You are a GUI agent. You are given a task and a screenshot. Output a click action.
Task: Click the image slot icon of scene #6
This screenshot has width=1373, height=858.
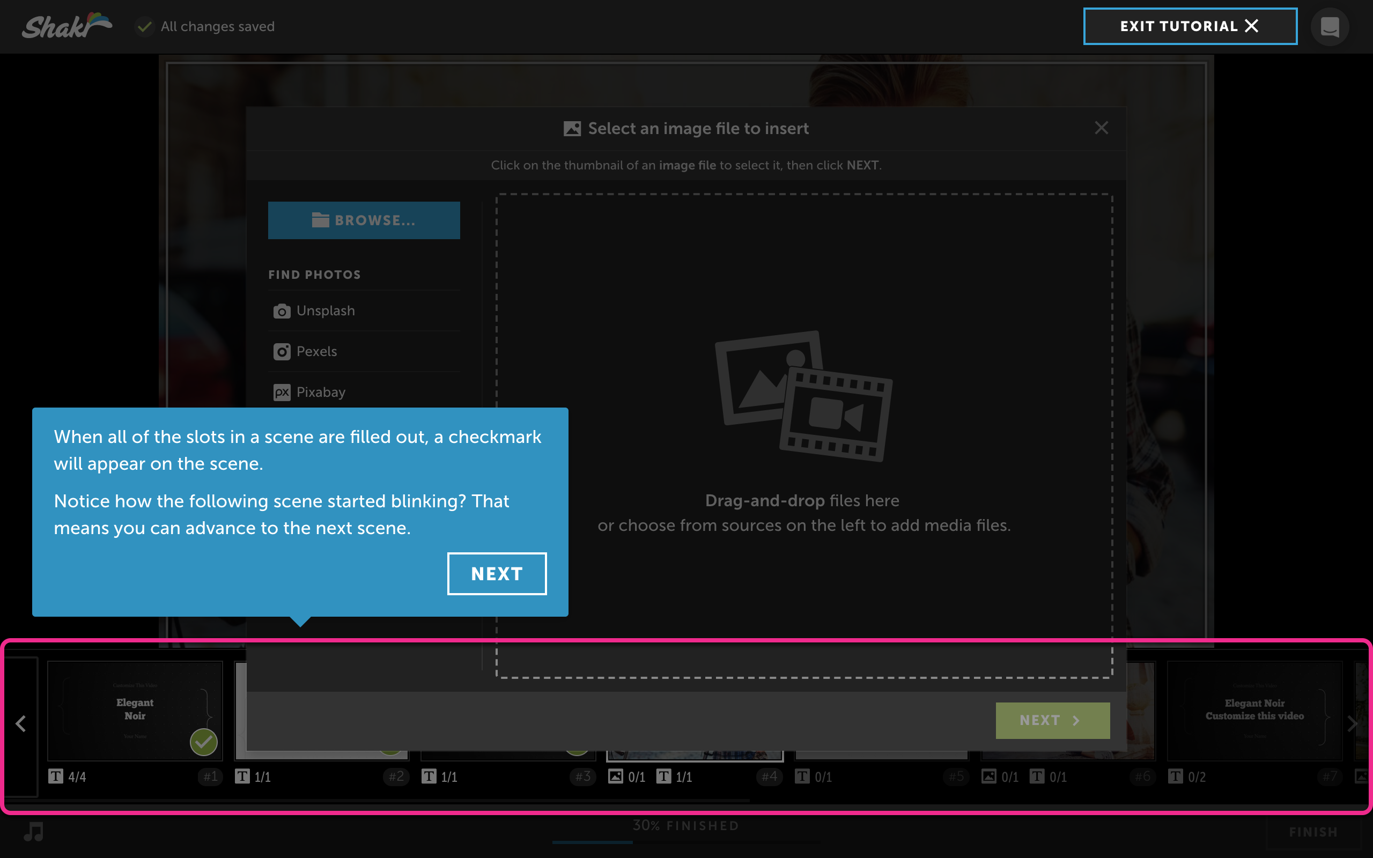click(x=989, y=776)
